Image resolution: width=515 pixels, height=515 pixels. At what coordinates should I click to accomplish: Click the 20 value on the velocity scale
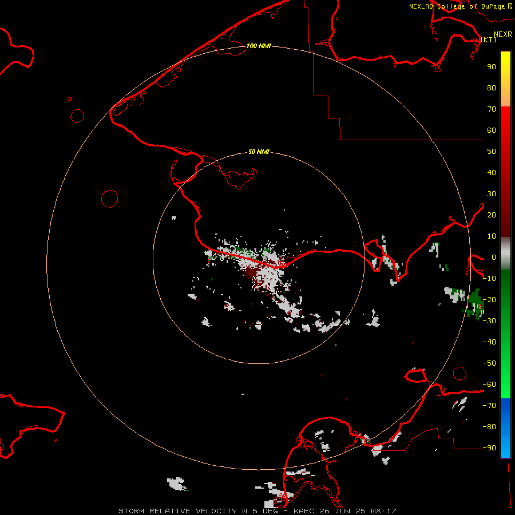coord(492,215)
